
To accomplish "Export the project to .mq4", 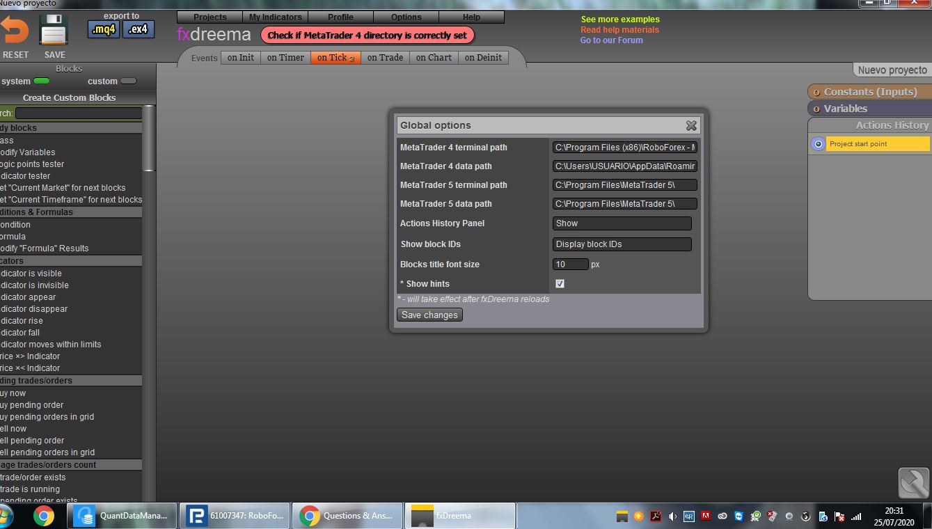I will (104, 30).
